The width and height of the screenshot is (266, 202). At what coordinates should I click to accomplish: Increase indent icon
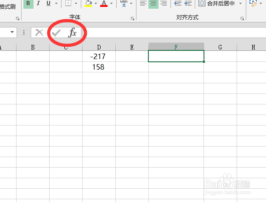point(188,3)
